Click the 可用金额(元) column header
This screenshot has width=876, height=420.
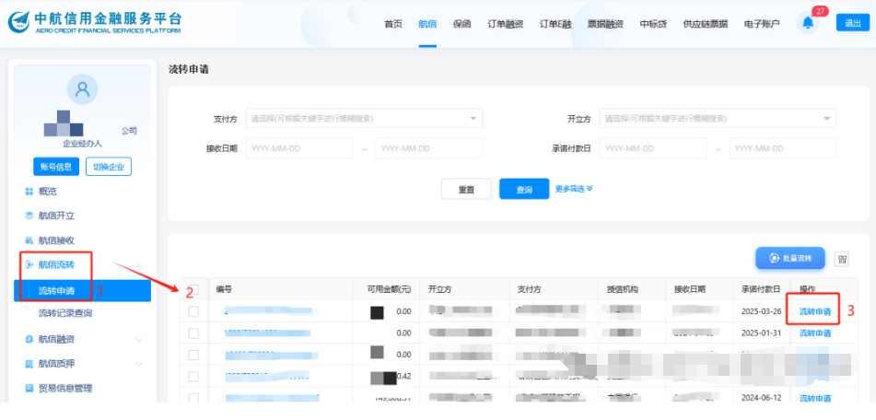coord(390,289)
